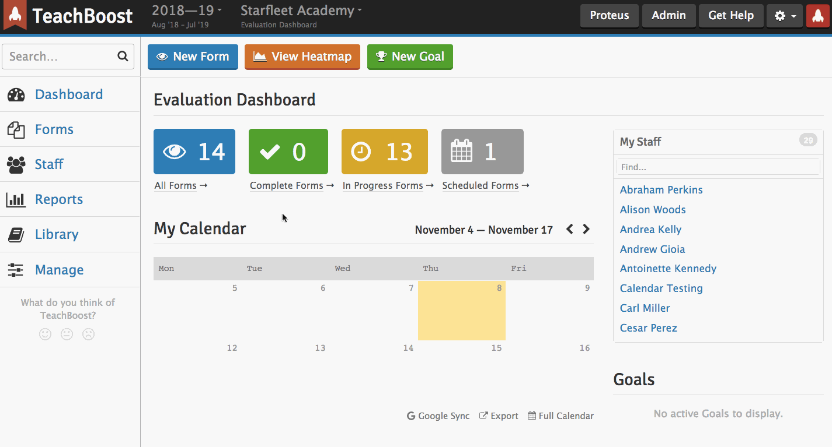This screenshot has height=447, width=832.
Task: Select the sad feedback face
Action: [89, 335]
